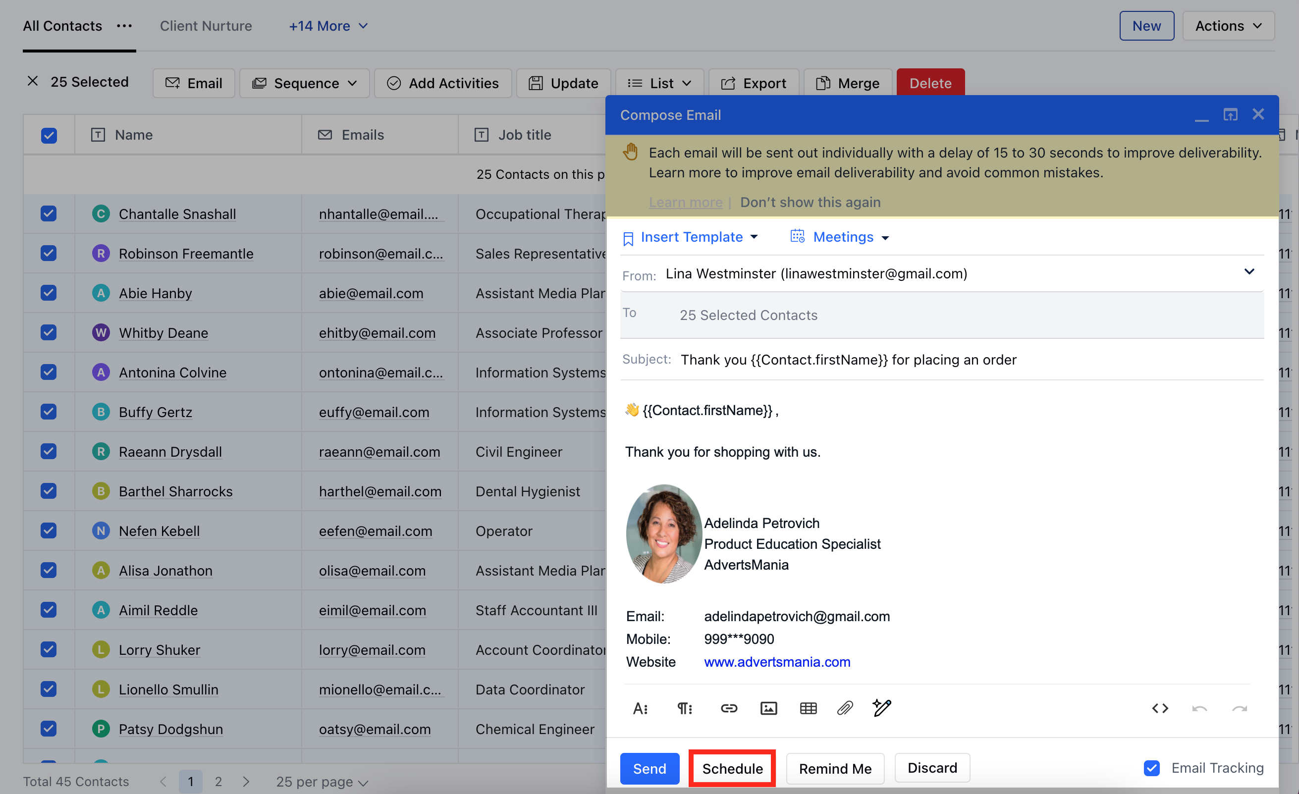Insert a table in the compose editor
The image size is (1299, 794).
pyautogui.click(x=808, y=708)
